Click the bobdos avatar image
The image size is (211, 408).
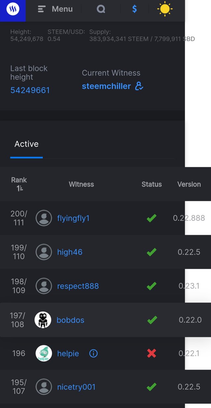[43, 320]
